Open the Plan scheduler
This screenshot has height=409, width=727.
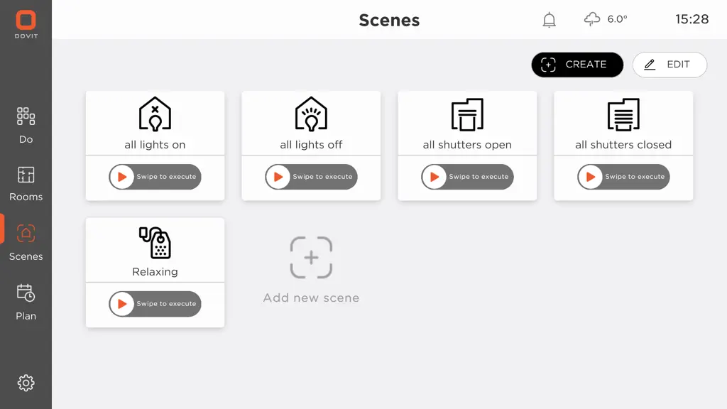pos(26,302)
